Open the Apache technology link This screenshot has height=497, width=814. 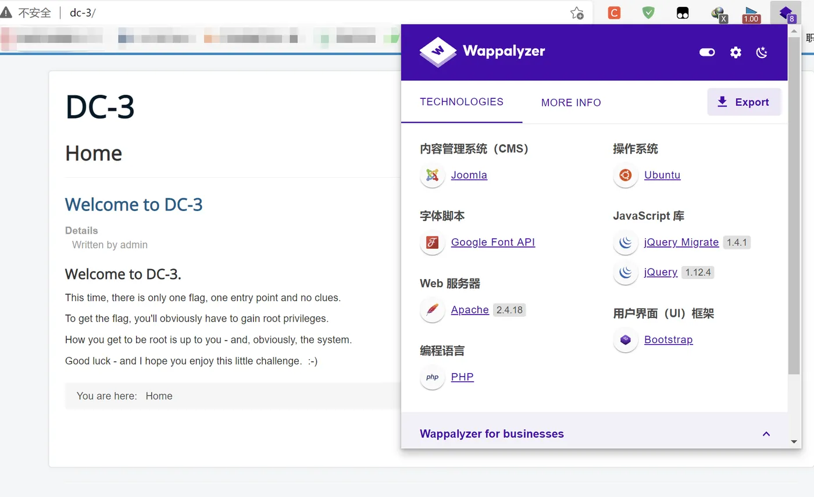[x=470, y=310]
